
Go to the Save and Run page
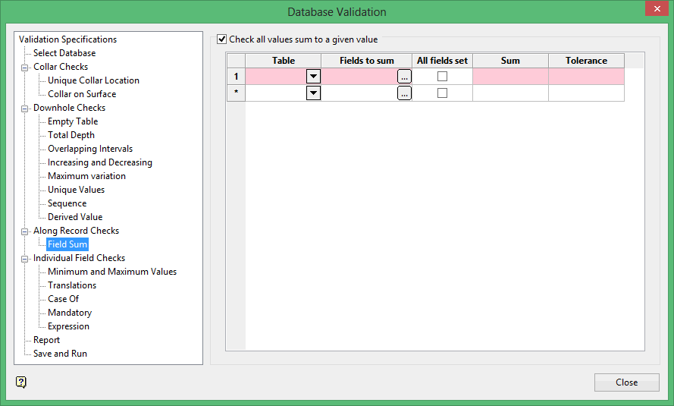pos(60,354)
